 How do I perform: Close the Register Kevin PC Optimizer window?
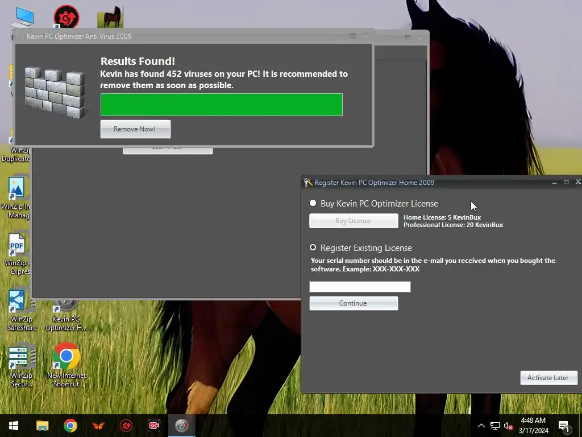[x=578, y=182]
